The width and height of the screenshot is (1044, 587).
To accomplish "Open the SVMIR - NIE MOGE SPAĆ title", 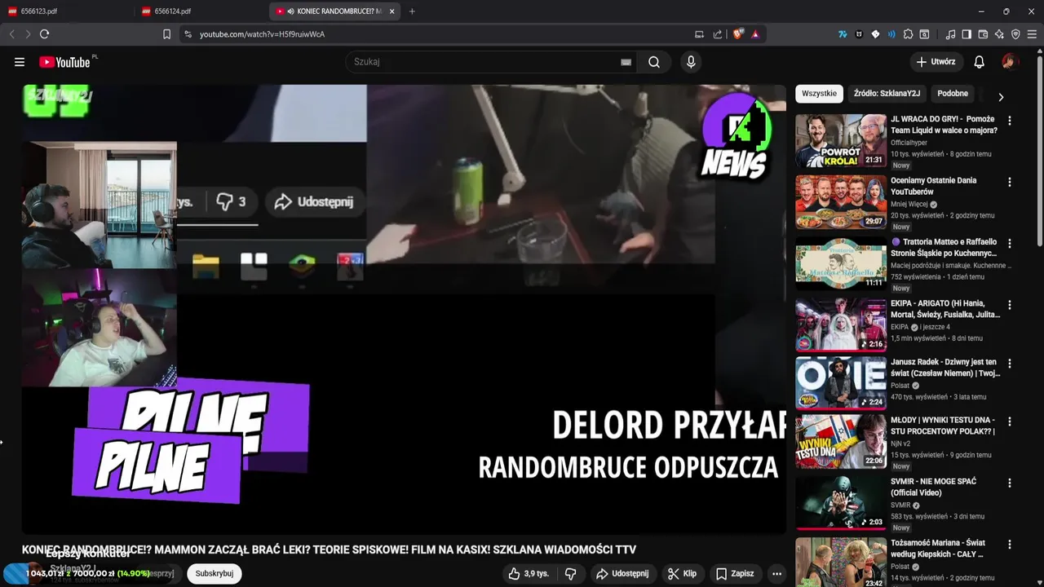I will [933, 487].
